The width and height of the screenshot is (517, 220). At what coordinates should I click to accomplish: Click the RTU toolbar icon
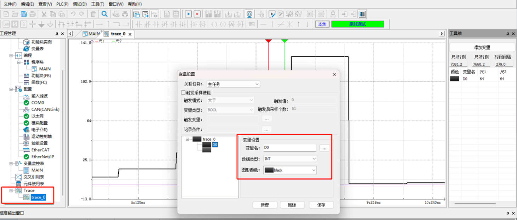pyautogui.click(x=217, y=14)
